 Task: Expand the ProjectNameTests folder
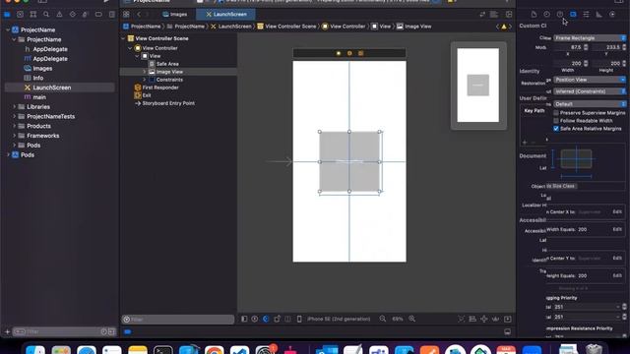pos(14,117)
